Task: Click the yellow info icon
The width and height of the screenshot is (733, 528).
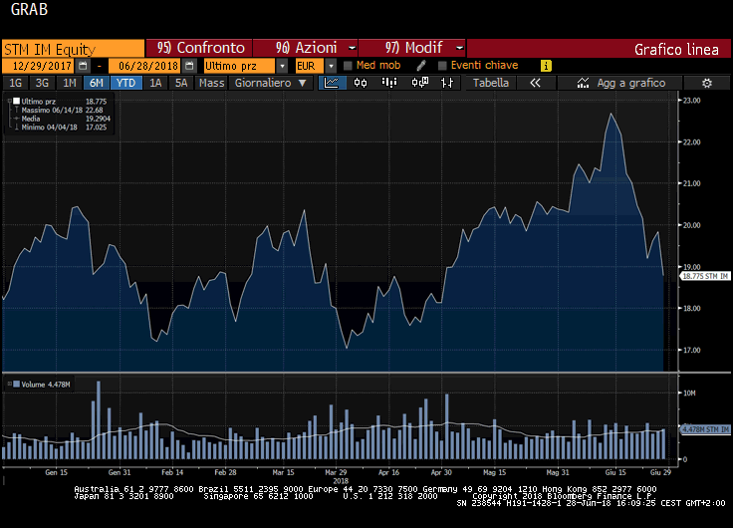Action: (x=546, y=66)
